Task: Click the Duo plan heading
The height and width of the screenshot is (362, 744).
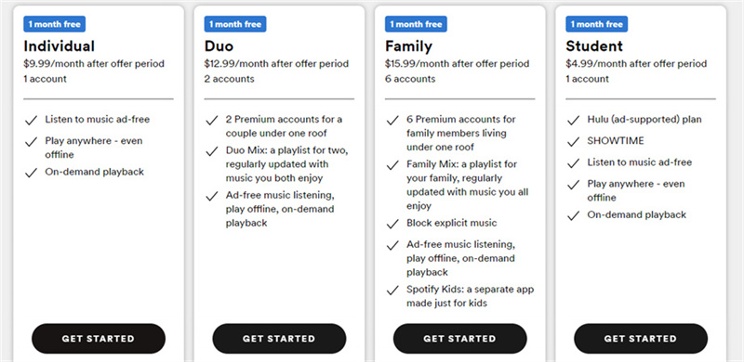Action: (x=219, y=46)
